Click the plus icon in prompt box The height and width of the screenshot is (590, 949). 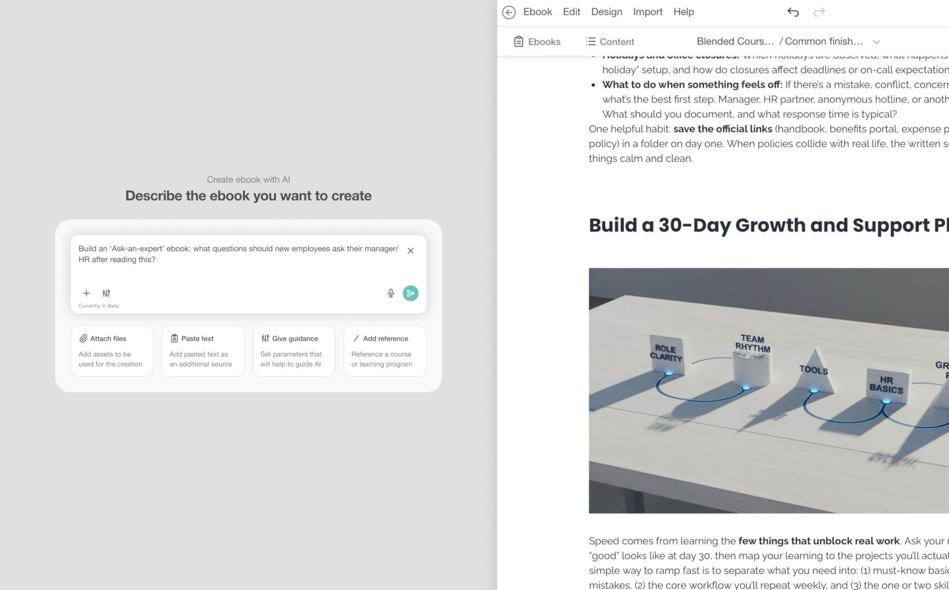pos(86,293)
